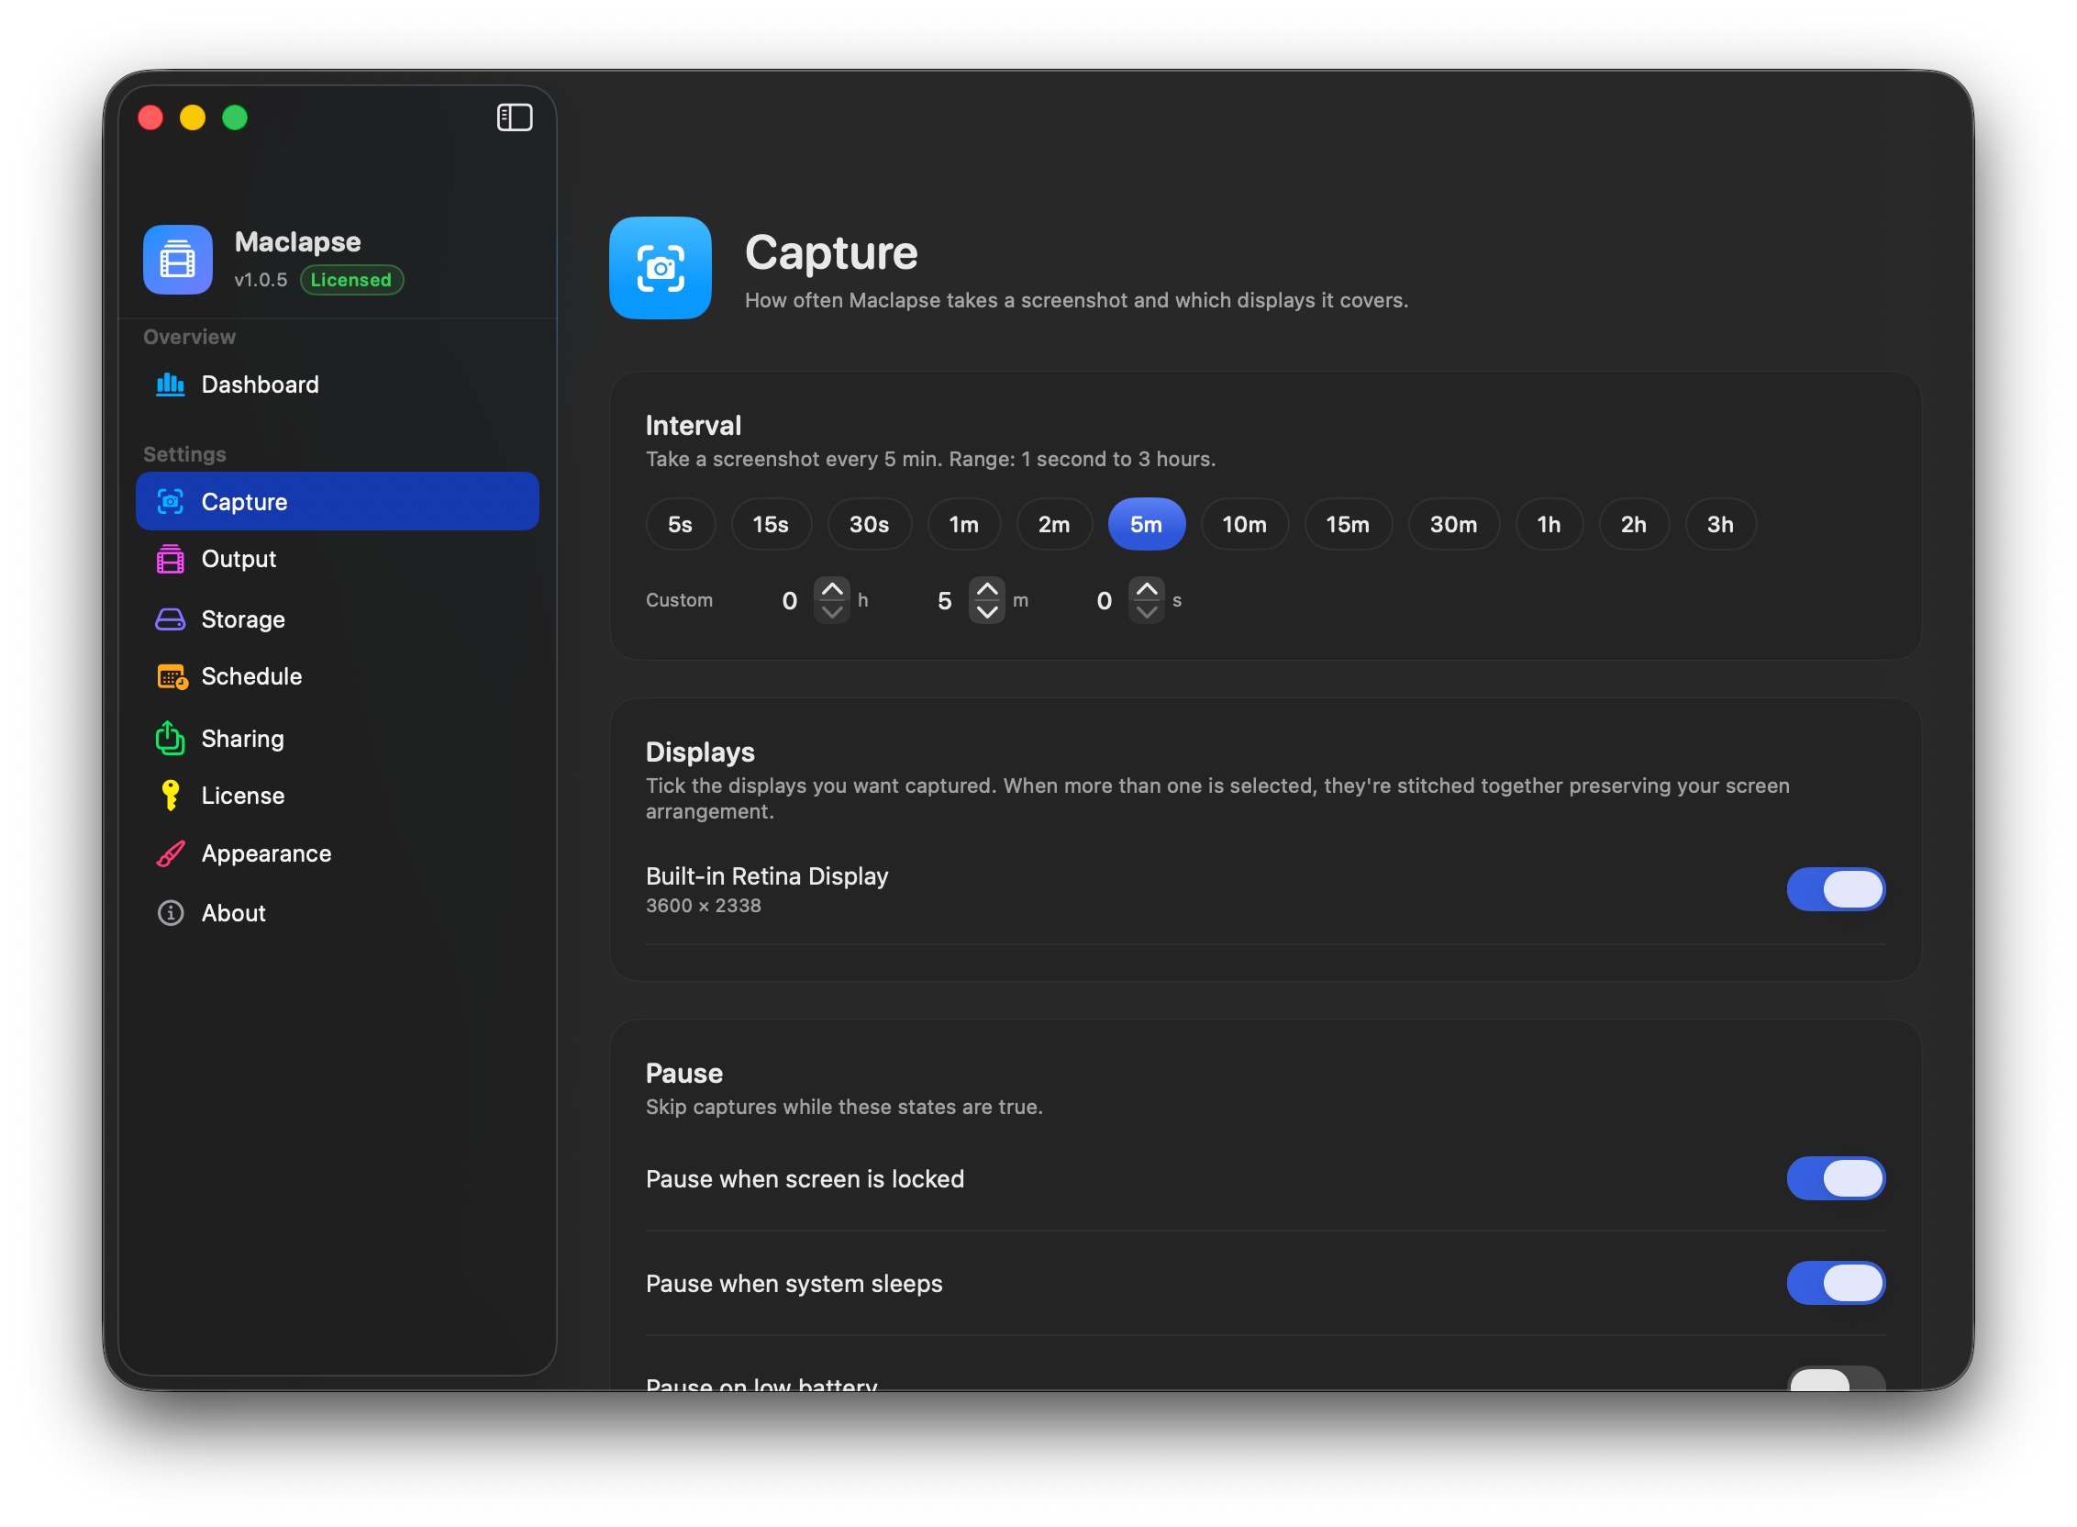Open Appearance settings

tap(338, 853)
